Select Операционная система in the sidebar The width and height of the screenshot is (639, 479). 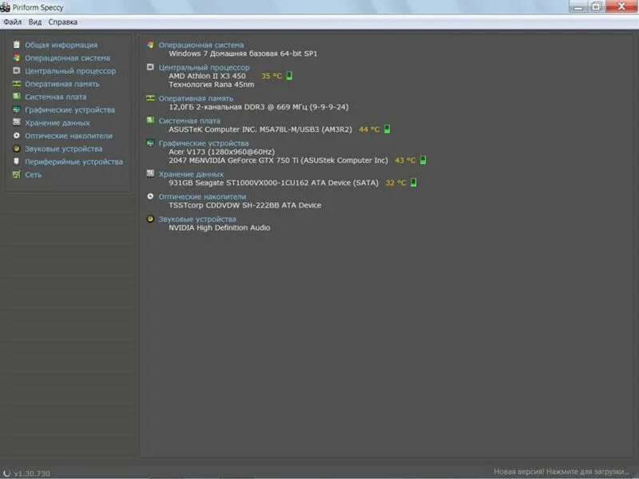67,58
